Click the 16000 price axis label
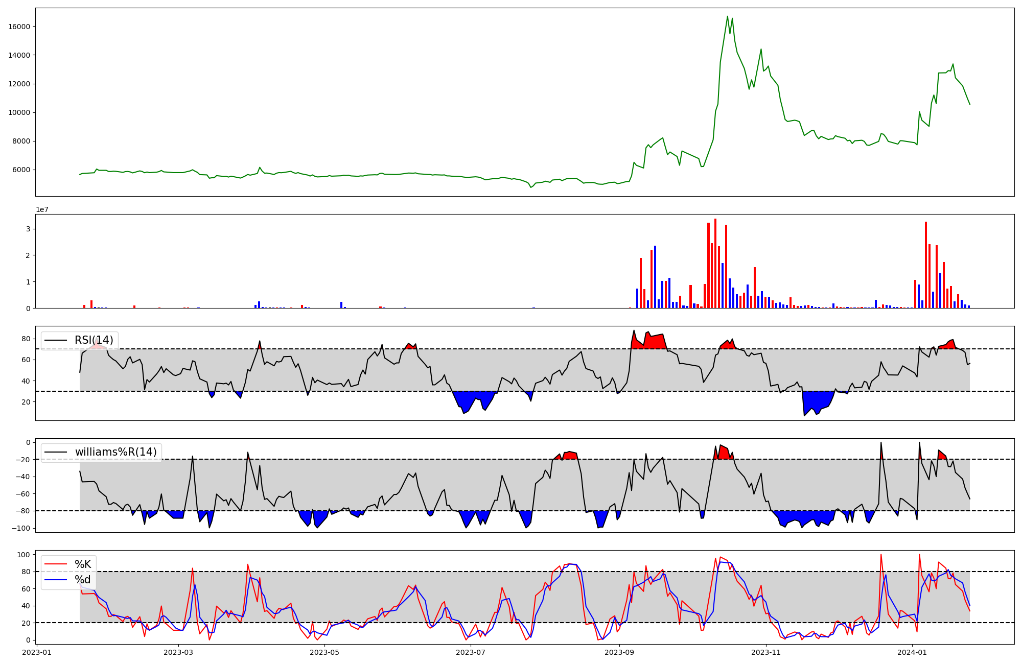This screenshot has width=1022, height=664. coord(19,27)
